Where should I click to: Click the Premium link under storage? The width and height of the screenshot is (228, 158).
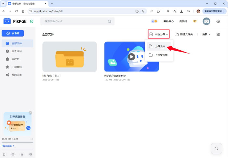pyautogui.click(x=8, y=146)
